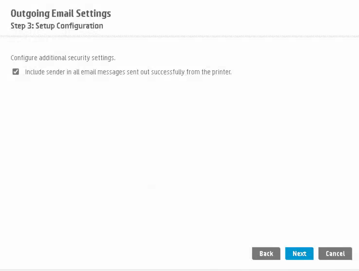Continue the email wizard with Next

(299, 254)
